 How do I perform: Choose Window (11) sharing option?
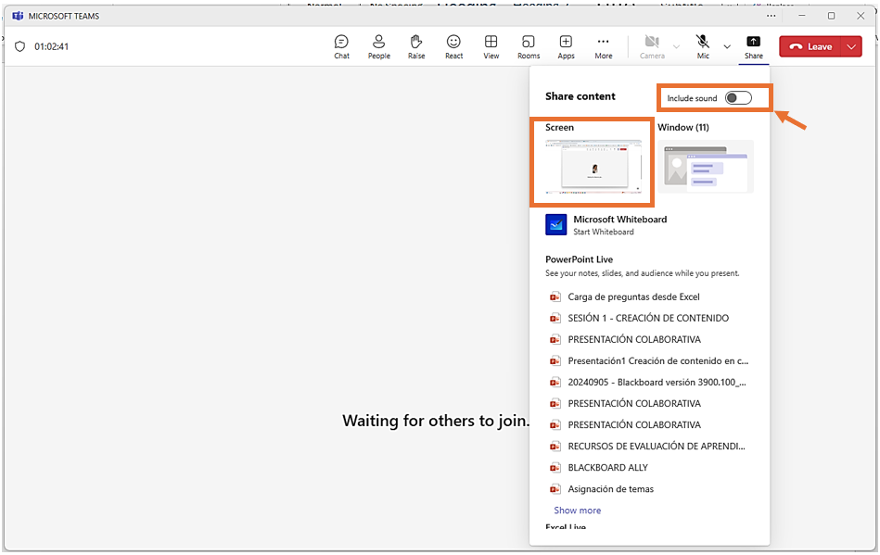pyautogui.click(x=706, y=166)
